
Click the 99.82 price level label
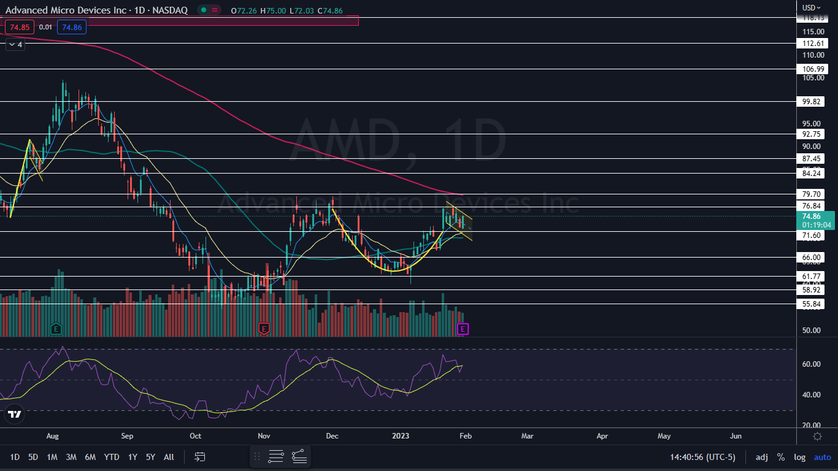811,102
